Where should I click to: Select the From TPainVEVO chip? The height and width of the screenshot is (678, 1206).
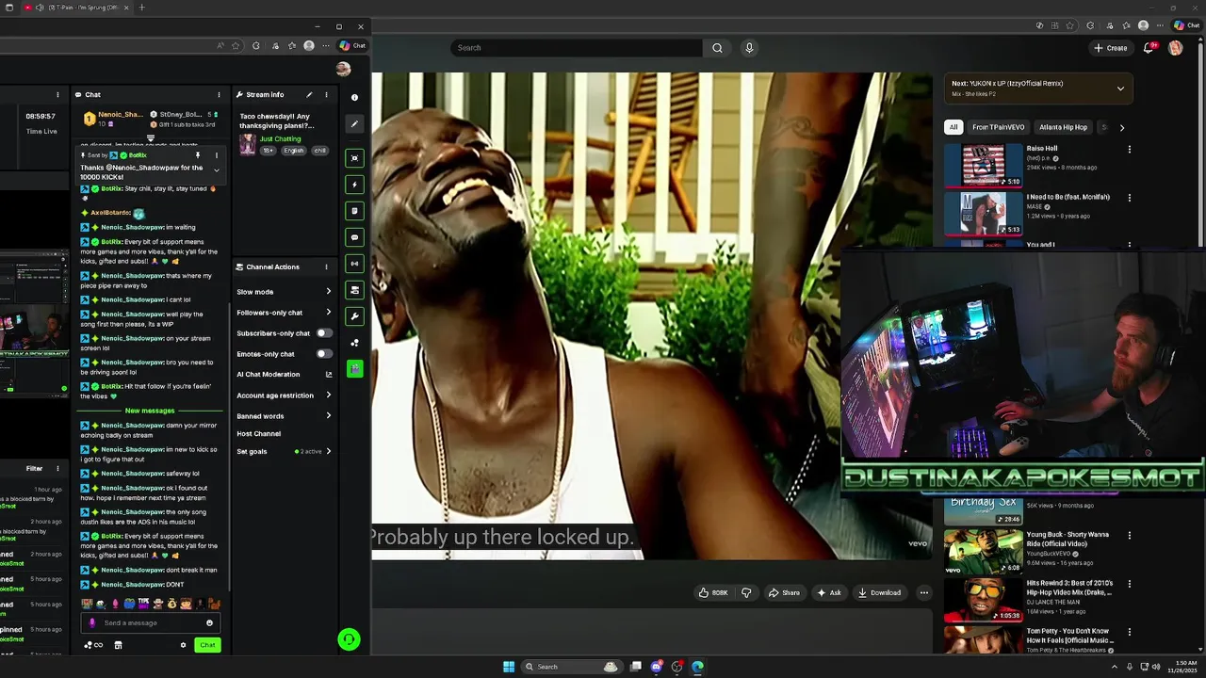click(x=998, y=127)
